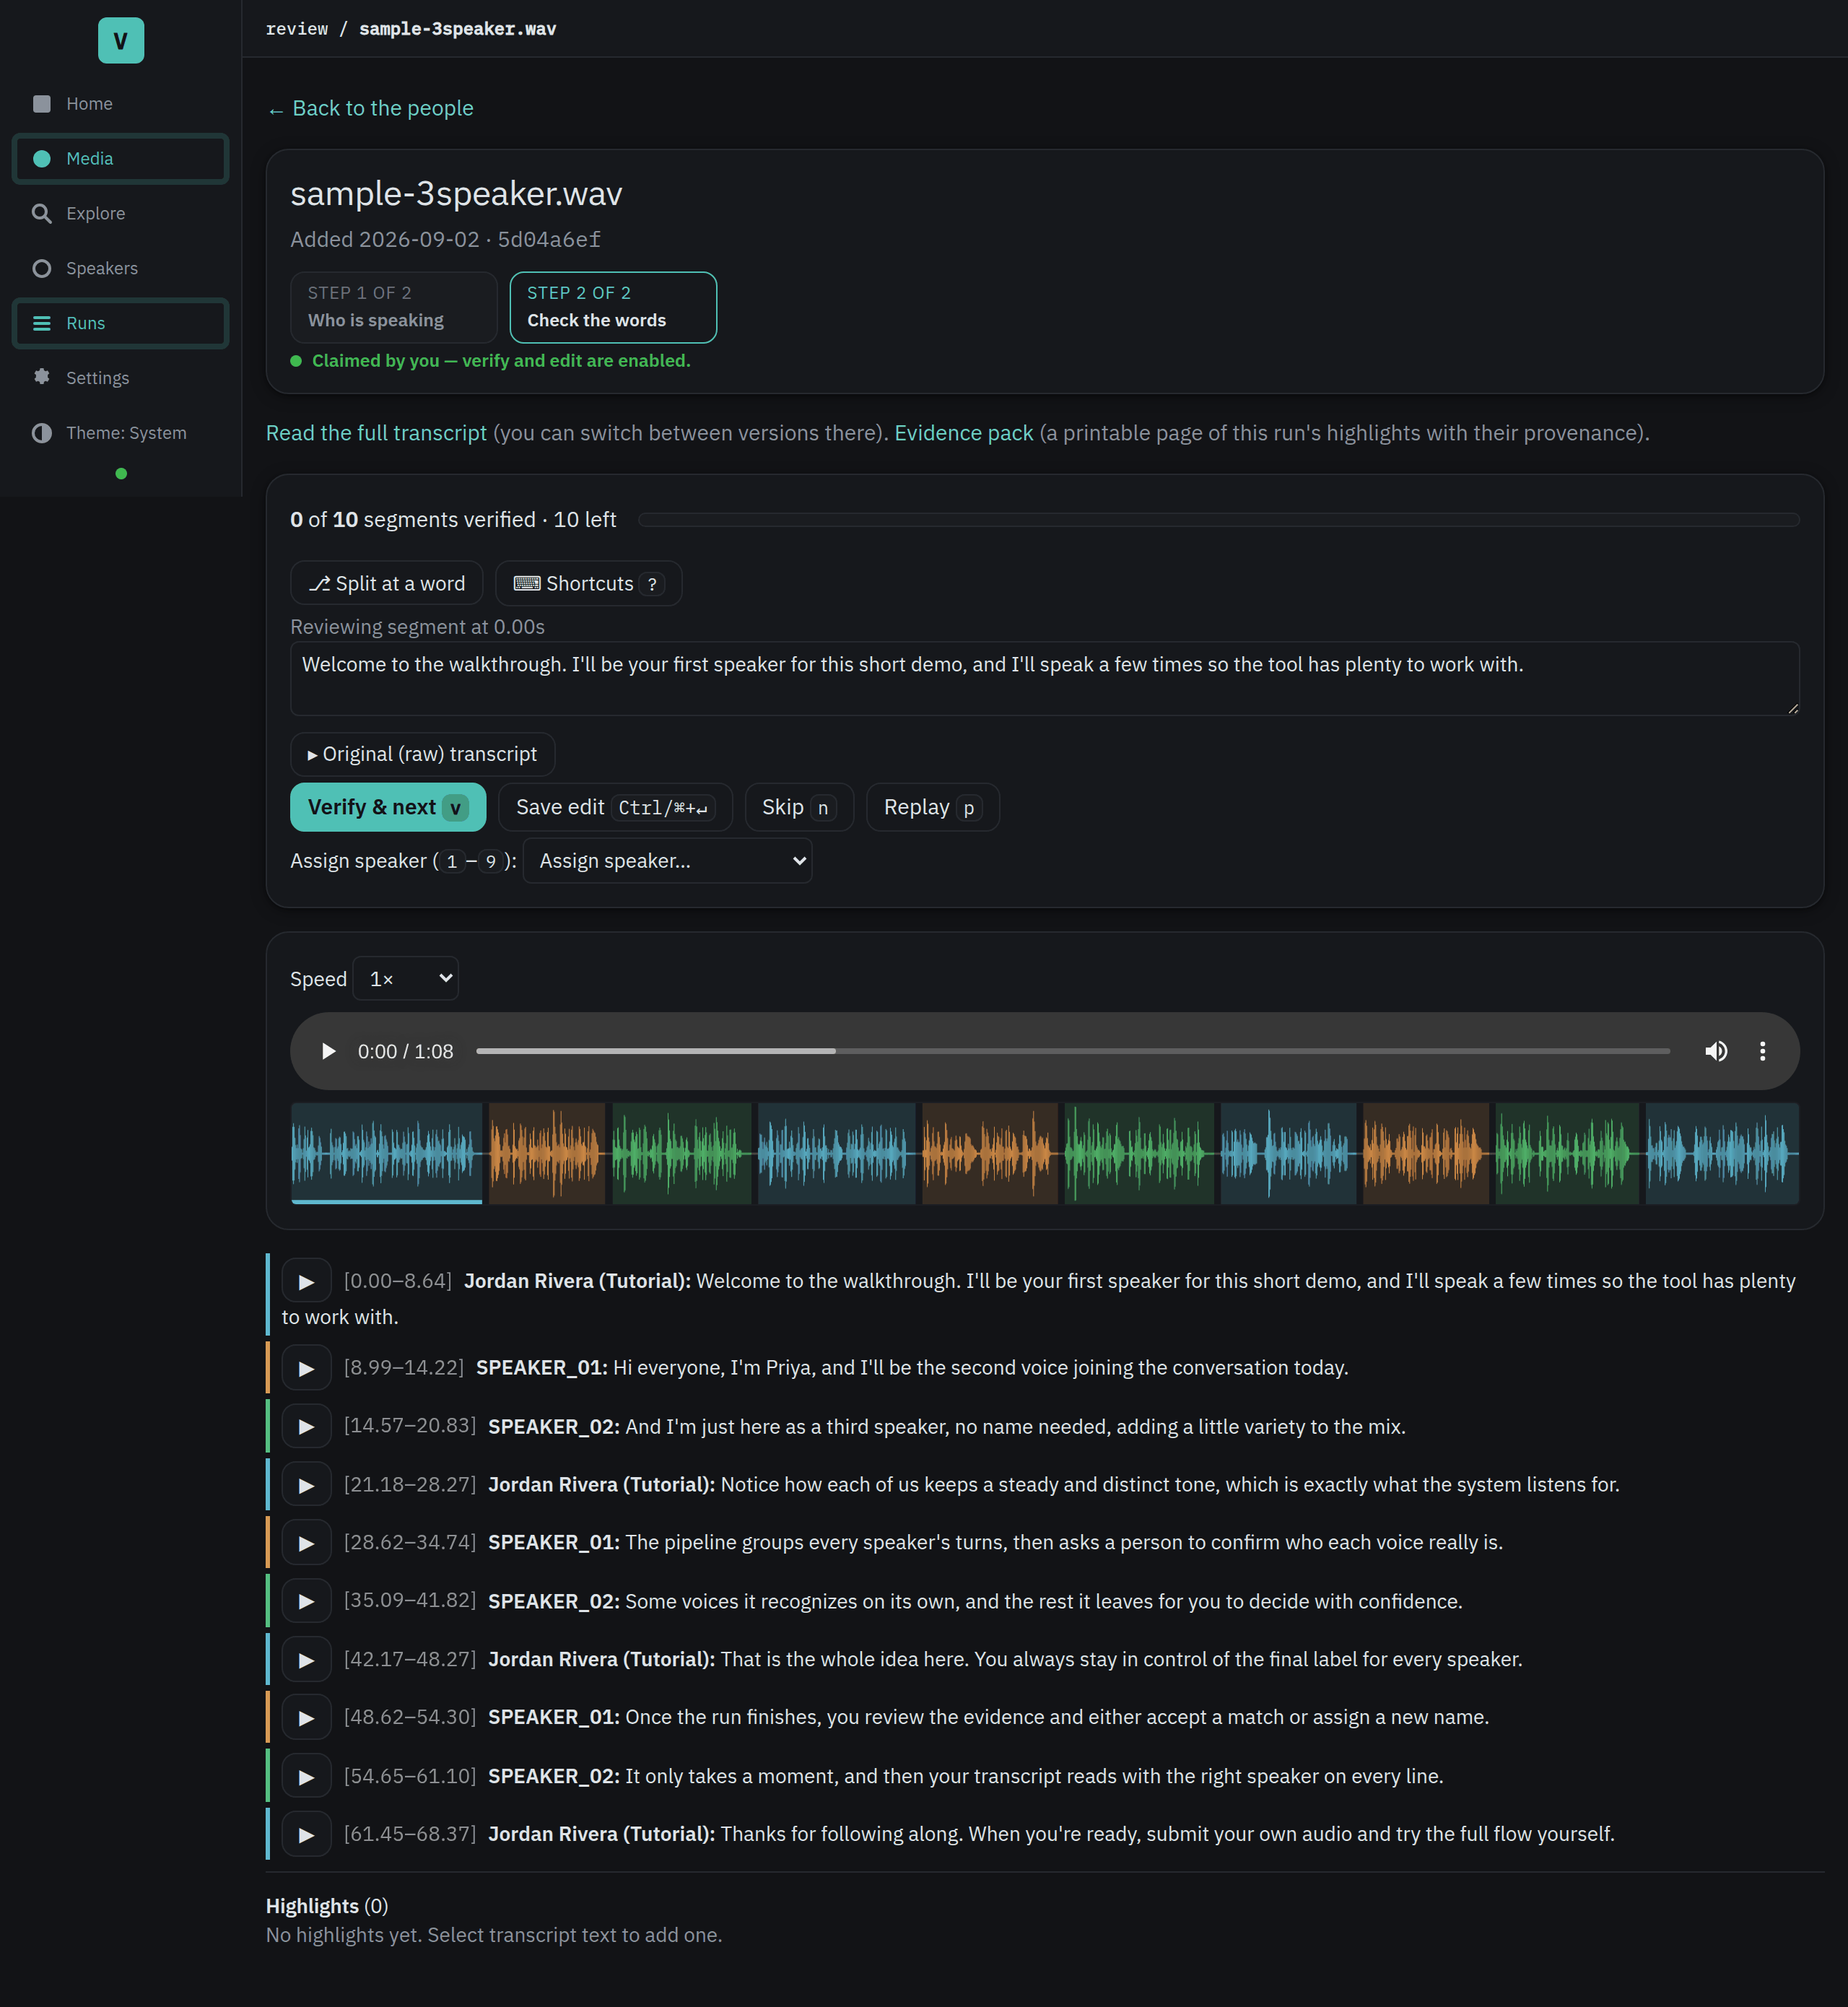Switch to Step 1 Who is speaking
The image size is (1848, 2007).
point(394,307)
